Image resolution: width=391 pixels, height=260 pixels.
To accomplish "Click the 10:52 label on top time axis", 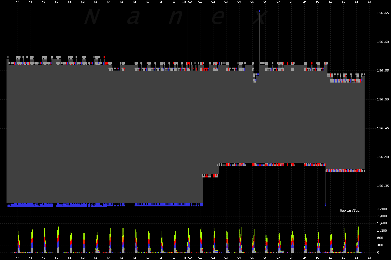I will [x=187, y=2].
